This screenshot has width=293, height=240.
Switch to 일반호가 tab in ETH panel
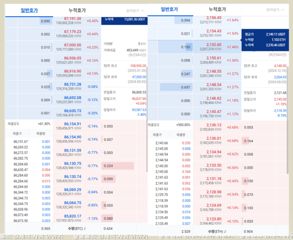tap(169, 9)
